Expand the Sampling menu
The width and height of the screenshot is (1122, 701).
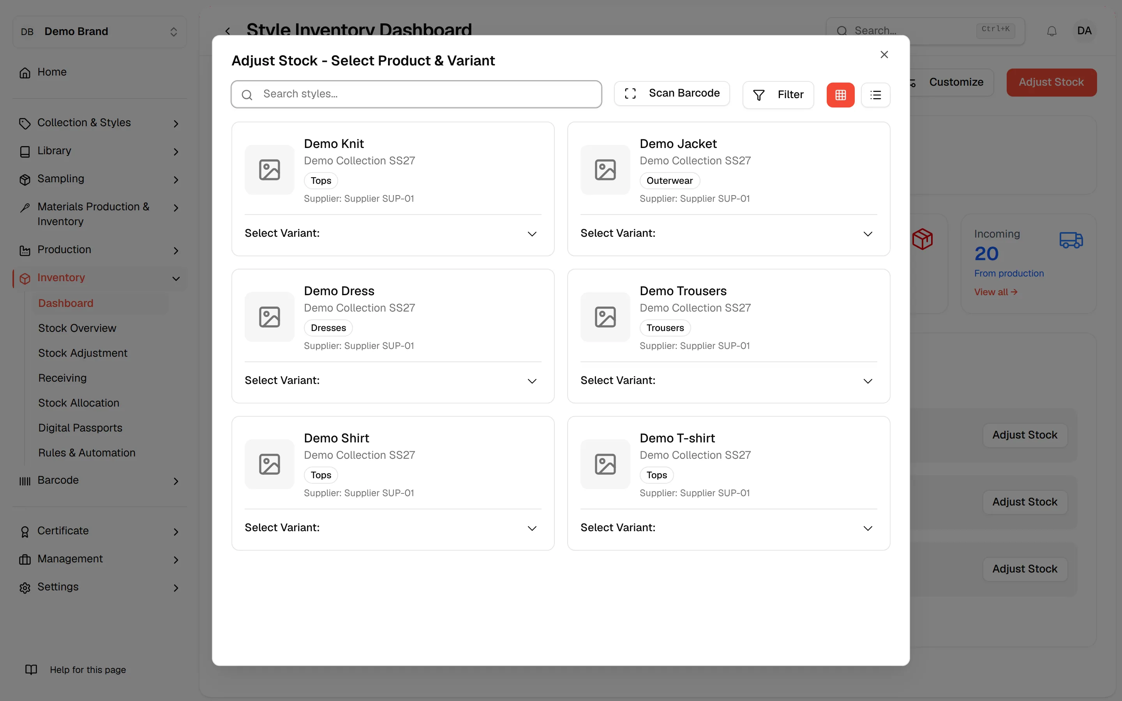pyautogui.click(x=100, y=179)
